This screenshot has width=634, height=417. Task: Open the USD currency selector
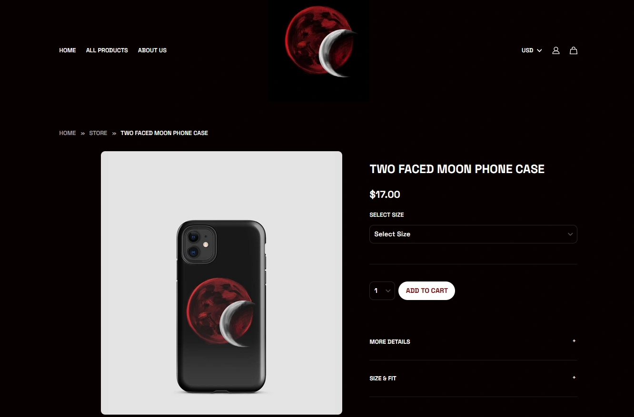532,50
